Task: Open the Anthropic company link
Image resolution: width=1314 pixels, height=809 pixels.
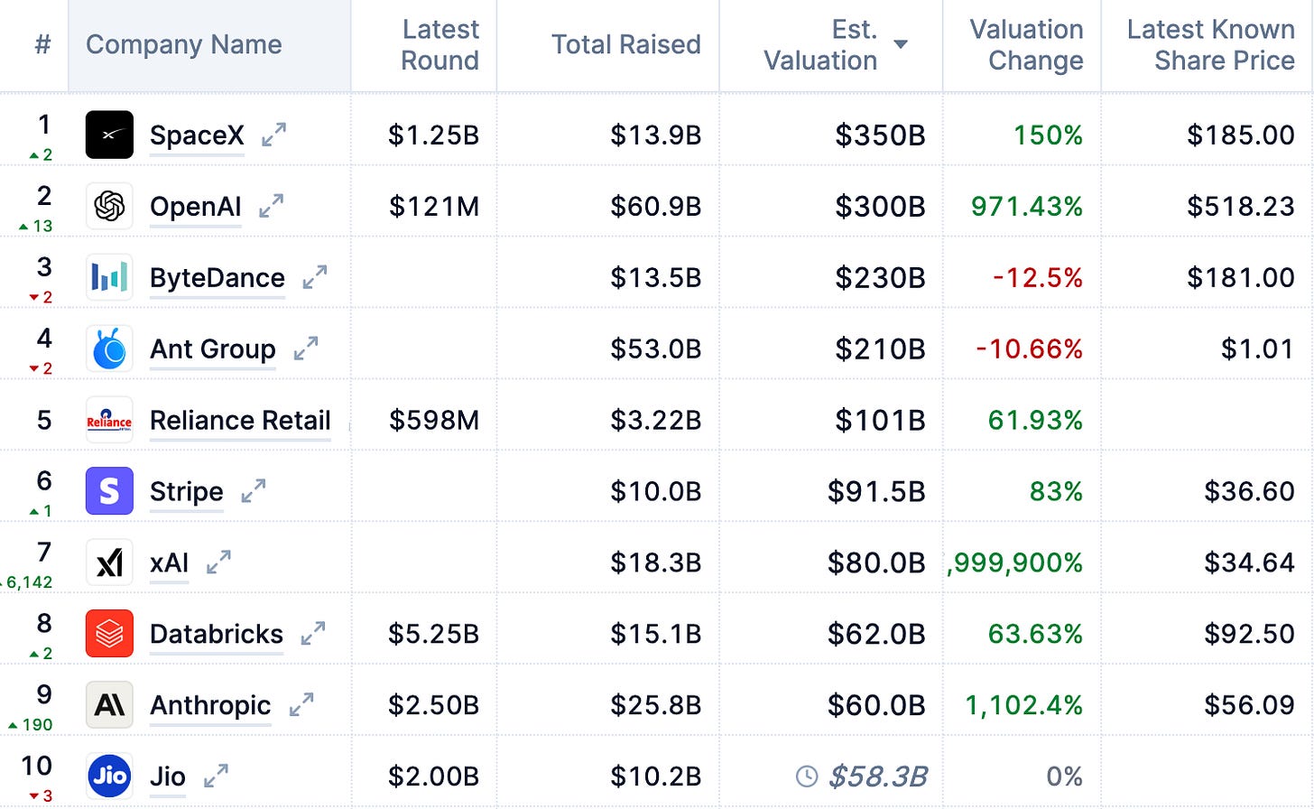Action: tap(210, 706)
